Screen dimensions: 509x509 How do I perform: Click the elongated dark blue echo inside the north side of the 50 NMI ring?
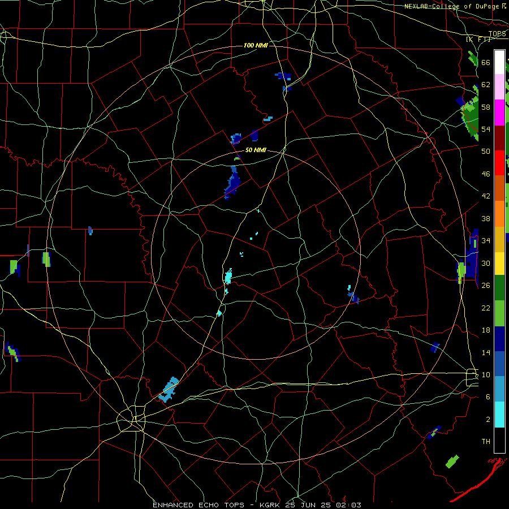pyautogui.click(x=232, y=183)
